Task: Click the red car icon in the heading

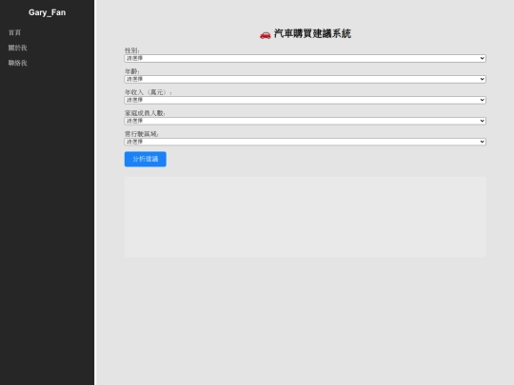Action: pos(266,34)
